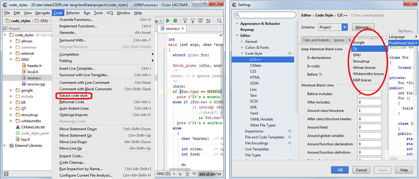Commit changes with VCS up-arrow icon

point(193,21)
